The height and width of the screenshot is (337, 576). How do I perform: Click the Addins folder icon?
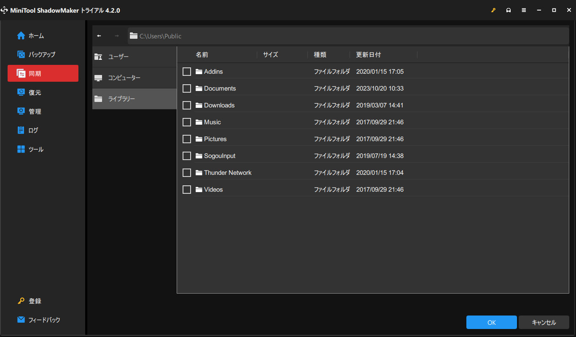point(199,72)
